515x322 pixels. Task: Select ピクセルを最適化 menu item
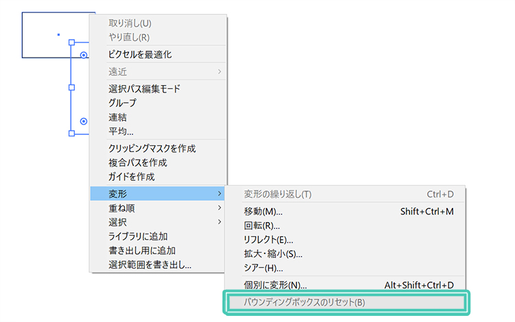tap(158, 54)
